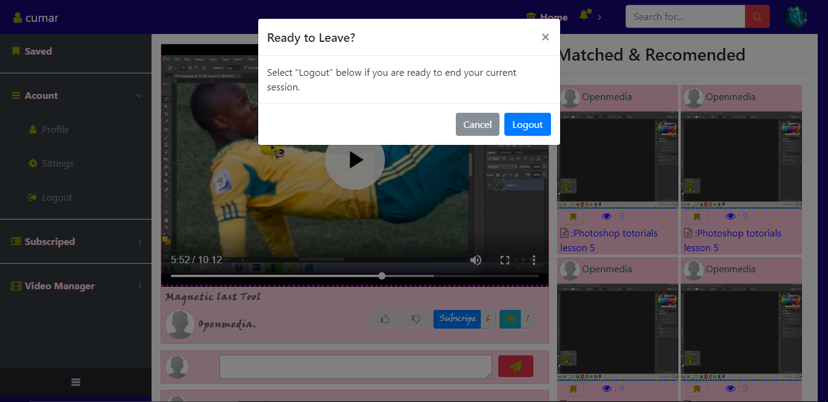This screenshot has width=828, height=402.
Task: Click the bookmark icon on first Photoshop video
Action: (x=573, y=216)
